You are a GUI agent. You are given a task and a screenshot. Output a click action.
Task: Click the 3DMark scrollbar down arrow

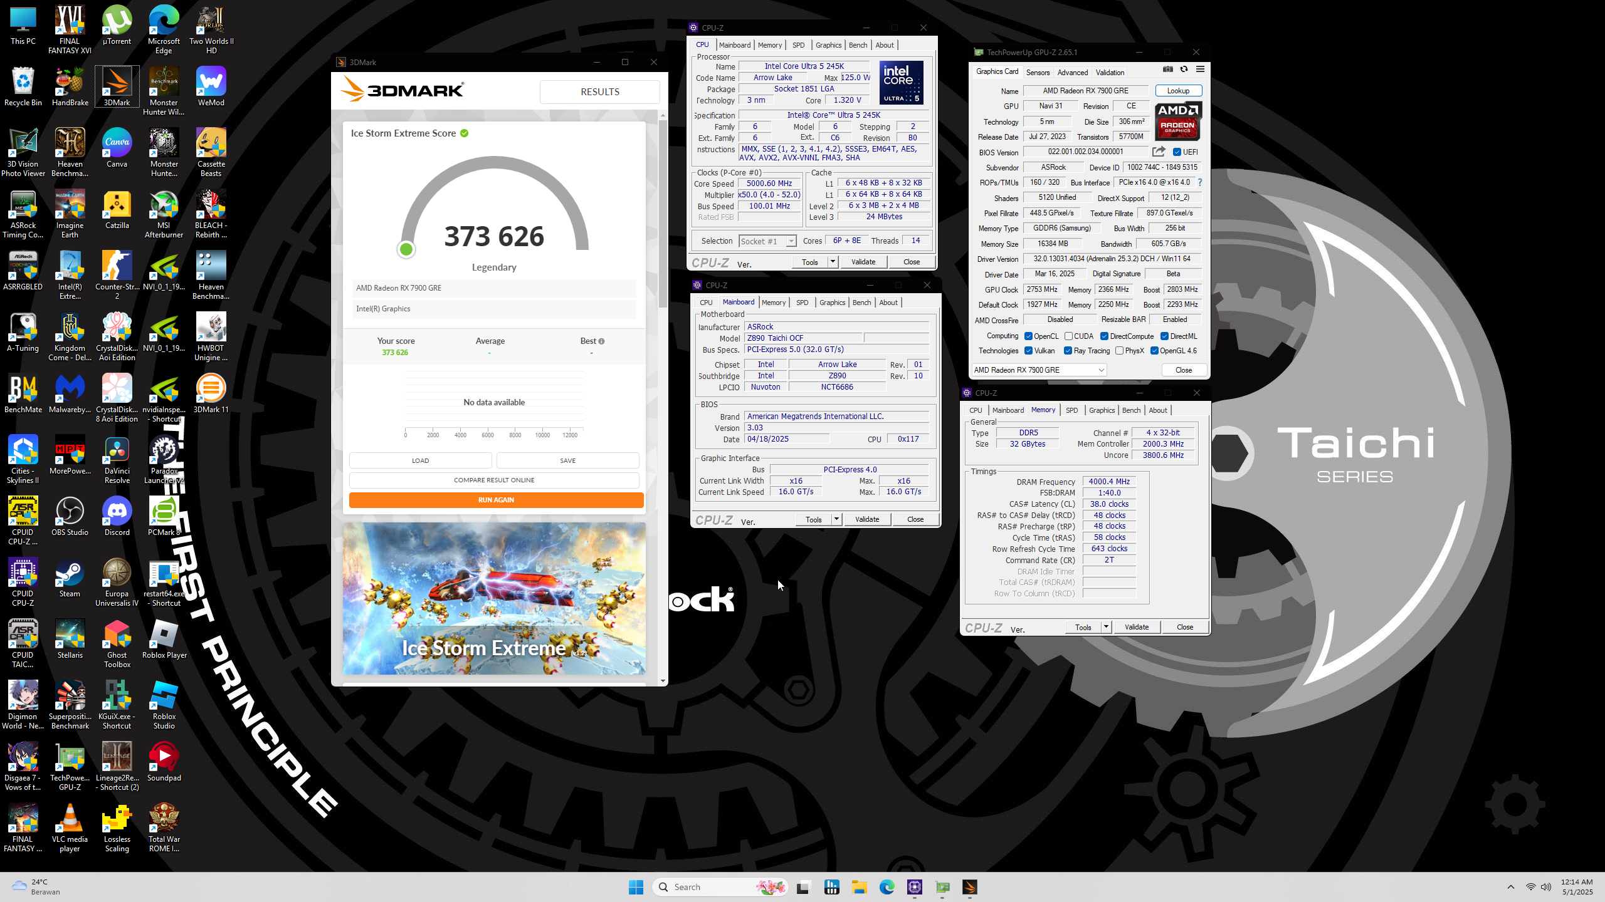tap(663, 681)
